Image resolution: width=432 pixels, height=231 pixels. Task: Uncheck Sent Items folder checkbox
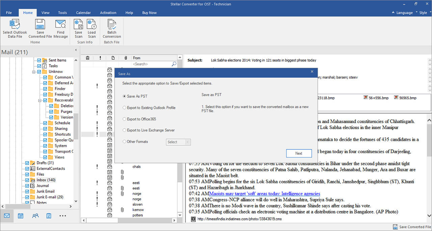[39, 60]
